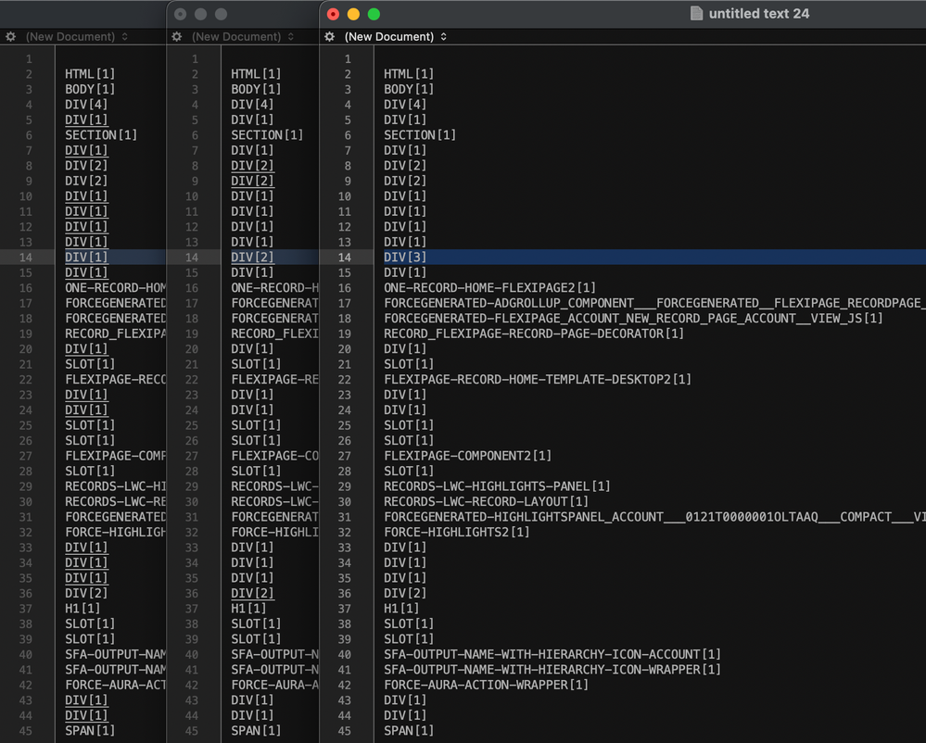Image resolution: width=926 pixels, height=743 pixels.
Task: Place cursor on FORCE-AURA-ACTION-WRAPPER[1] line
Action: [x=486, y=685]
